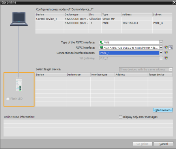Open the 1st gateway dropdown arrow
Screen dimensions: 176x149
click(x=161, y=58)
